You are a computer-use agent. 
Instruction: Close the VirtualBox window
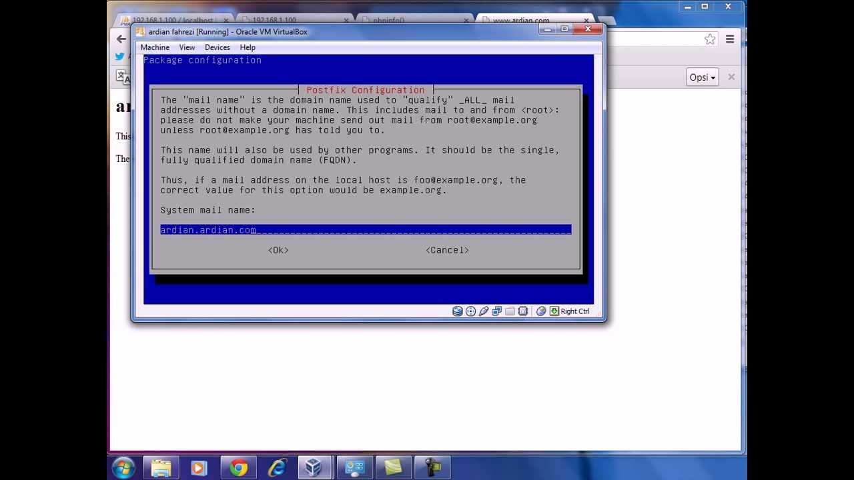tap(588, 29)
